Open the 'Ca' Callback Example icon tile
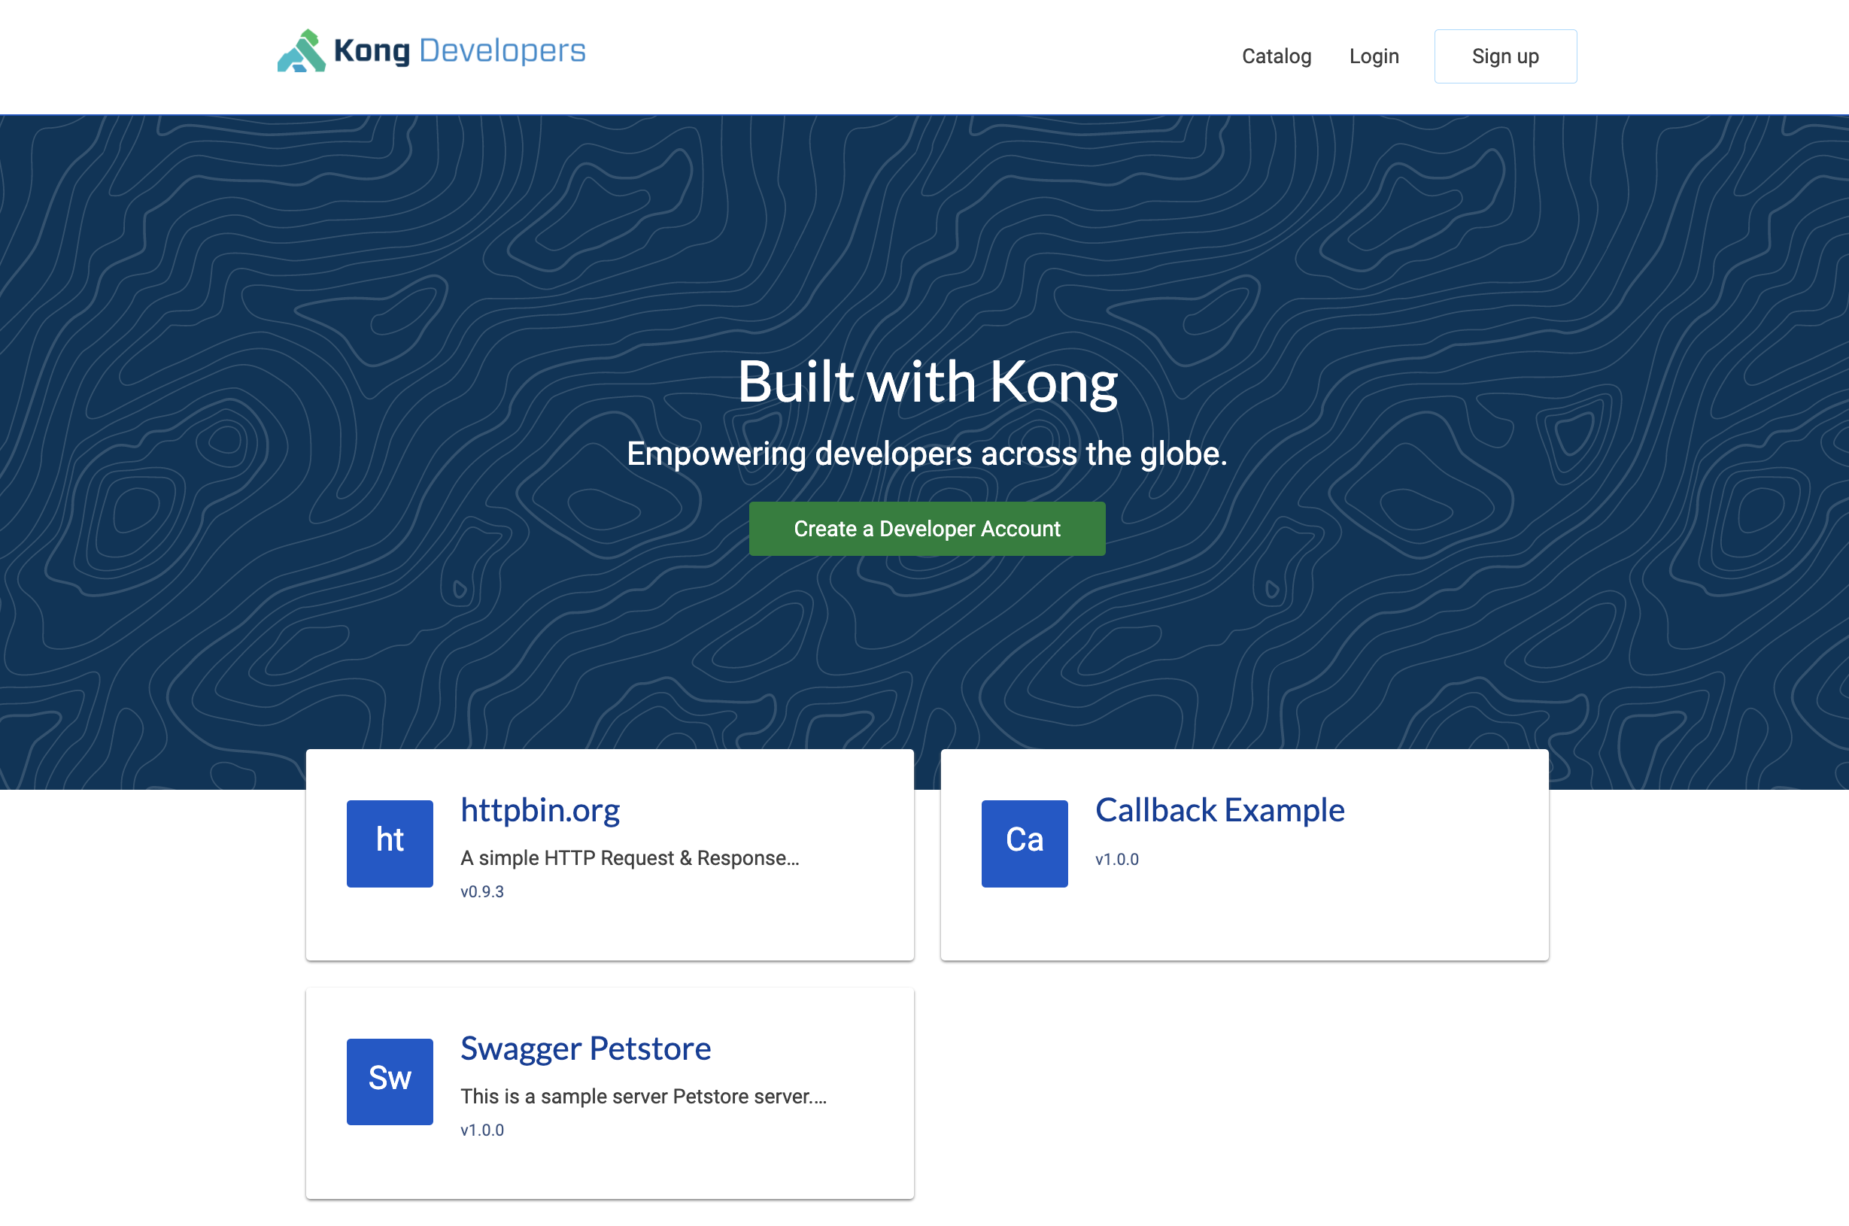The height and width of the screenshot is (1226, 1849). coord(1025,843)
